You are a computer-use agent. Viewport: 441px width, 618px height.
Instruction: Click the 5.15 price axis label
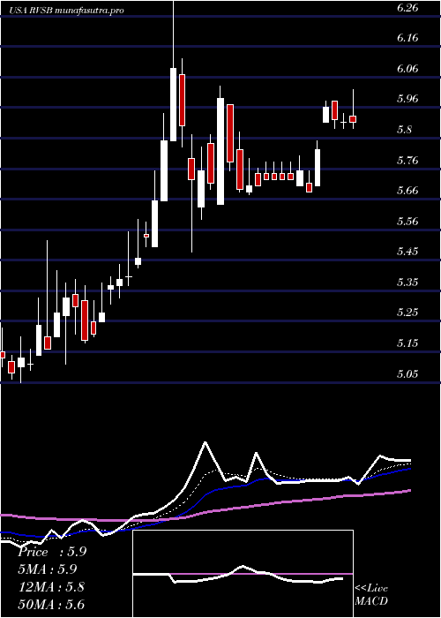point(407,343)
